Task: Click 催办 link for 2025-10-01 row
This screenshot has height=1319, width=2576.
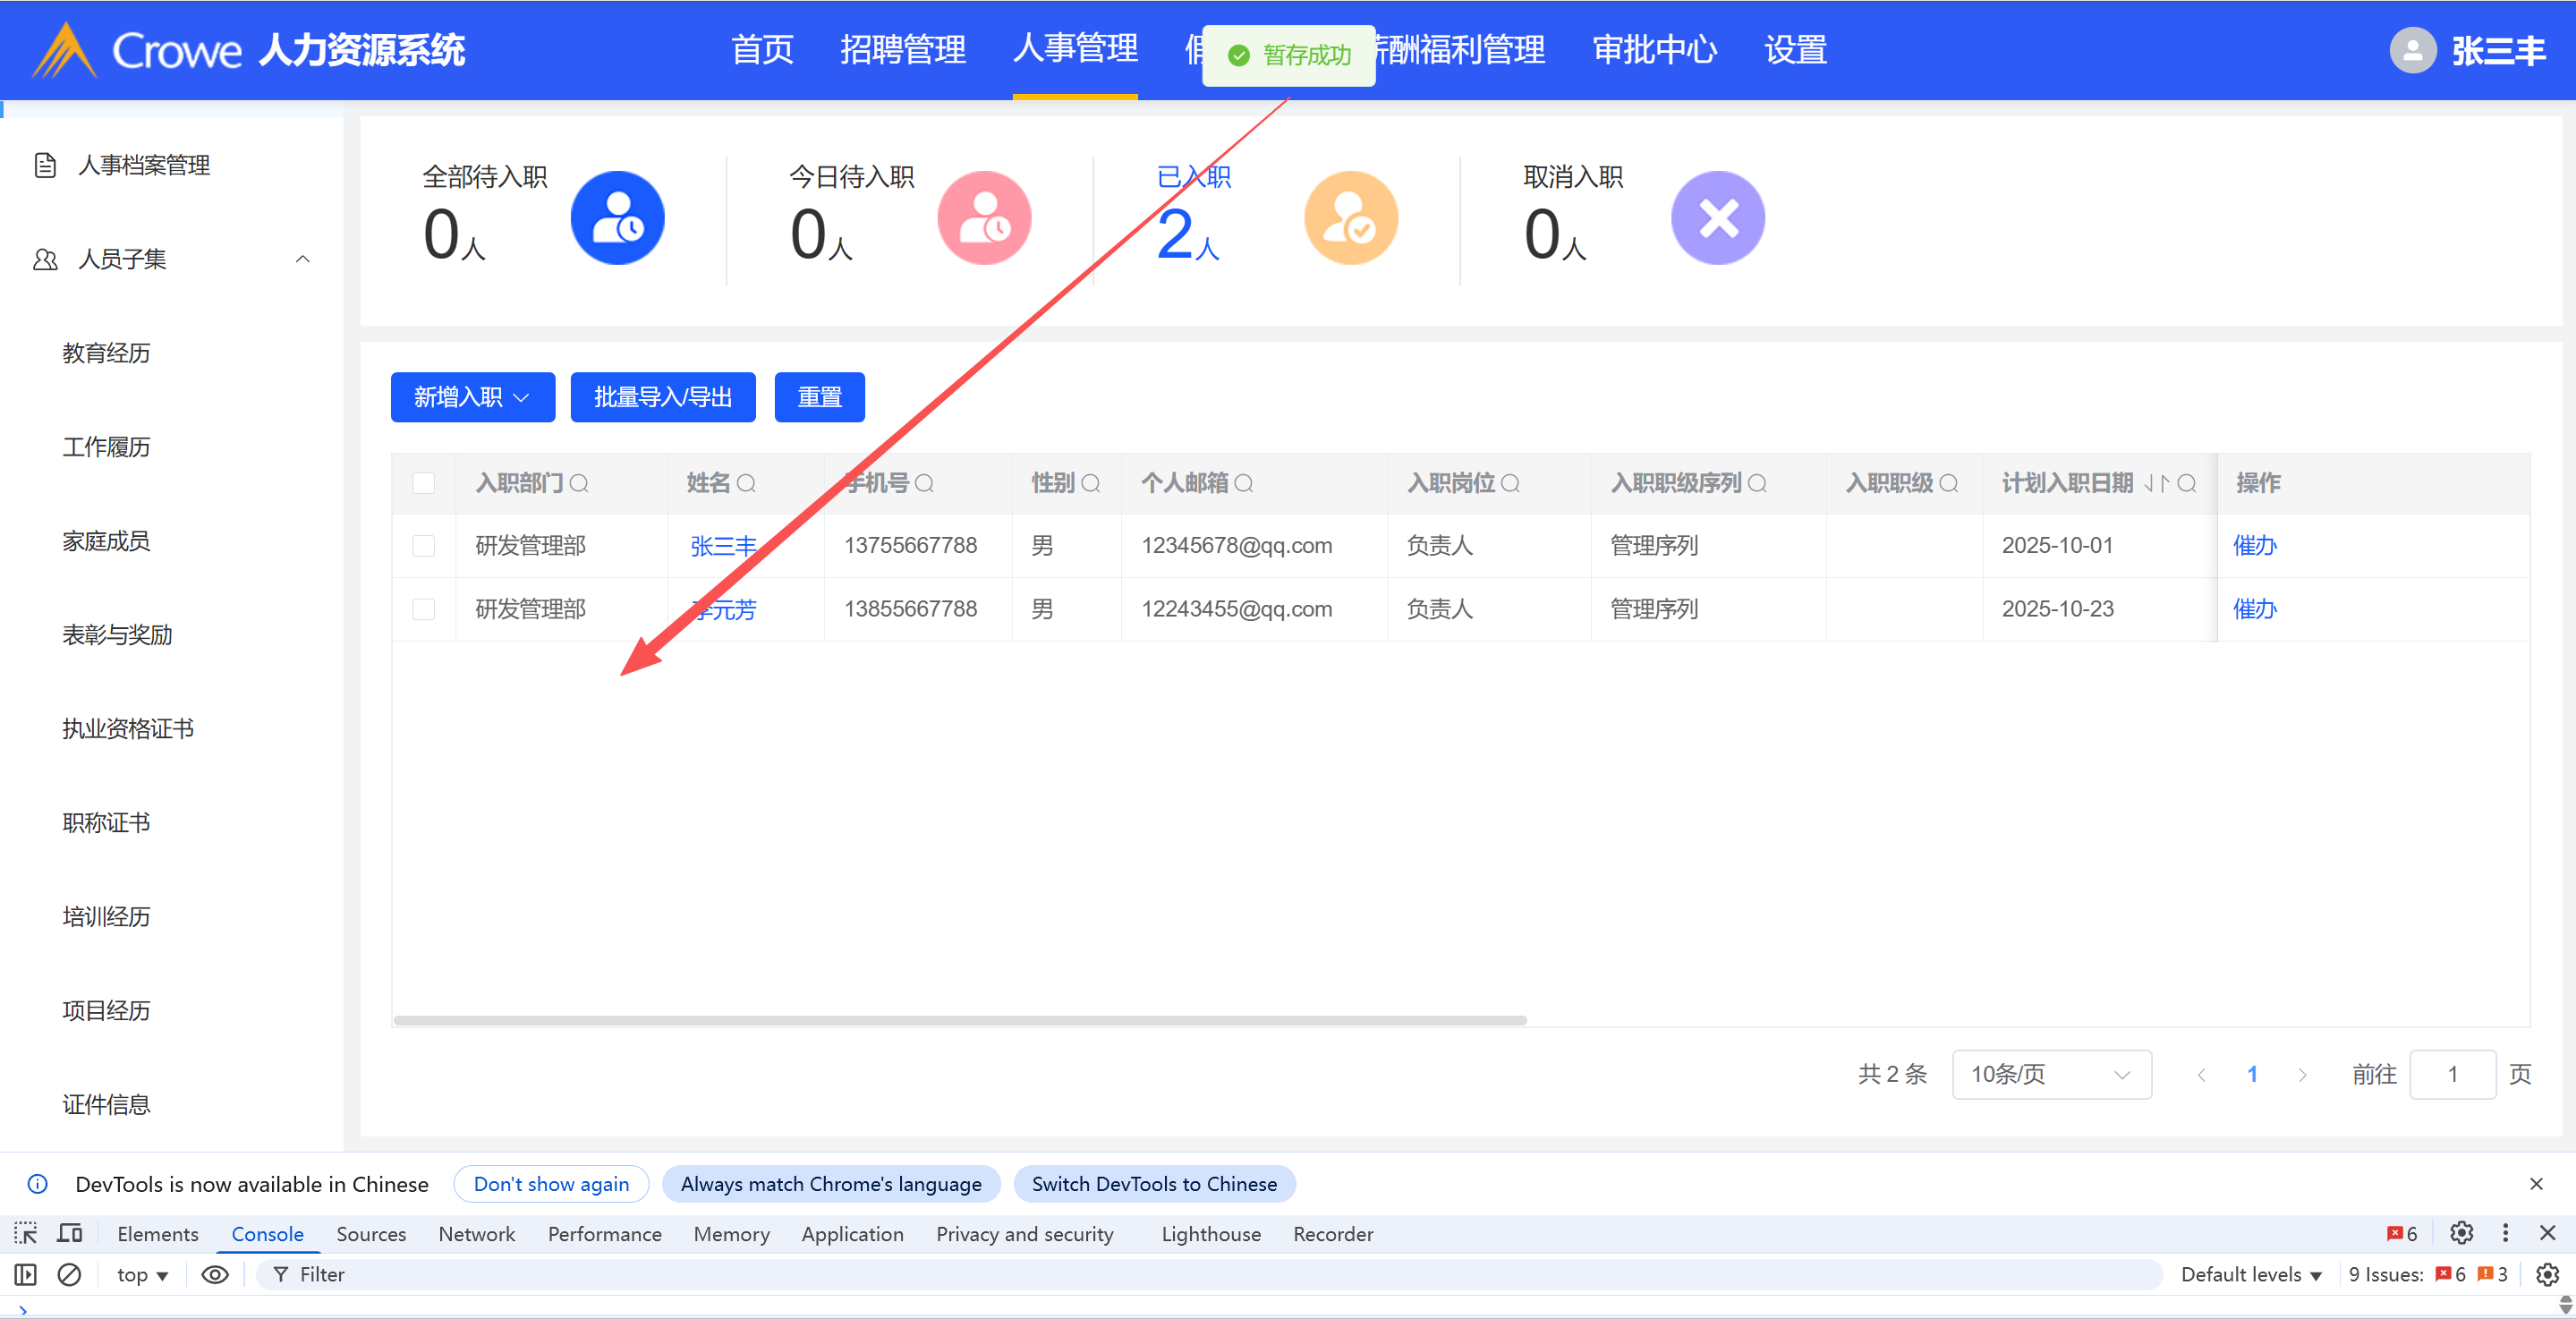Action: click(x=2254, y=546)
